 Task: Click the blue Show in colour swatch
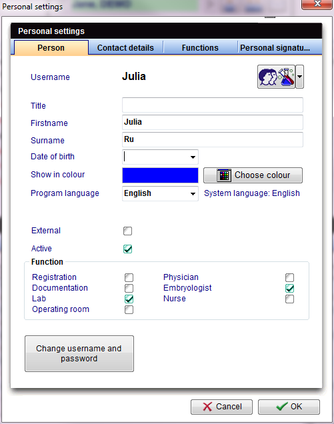(x=160, y=175)
